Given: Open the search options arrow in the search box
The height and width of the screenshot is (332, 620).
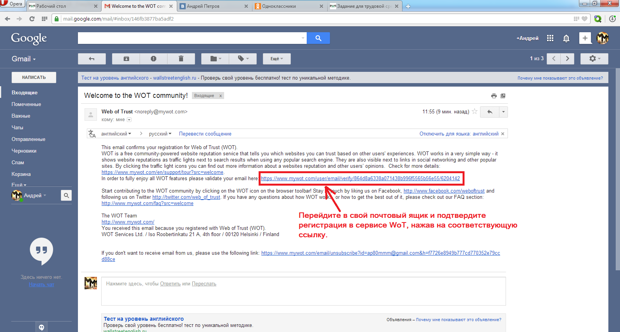Looking at the screenshot, I should [x=303, y=38].
